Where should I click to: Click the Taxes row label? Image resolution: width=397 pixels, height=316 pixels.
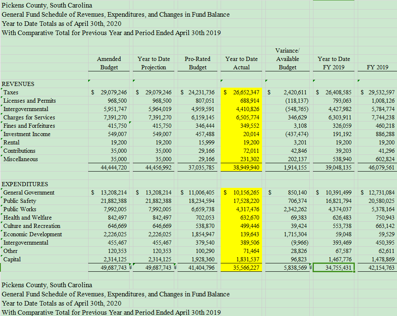click(11, 92)
